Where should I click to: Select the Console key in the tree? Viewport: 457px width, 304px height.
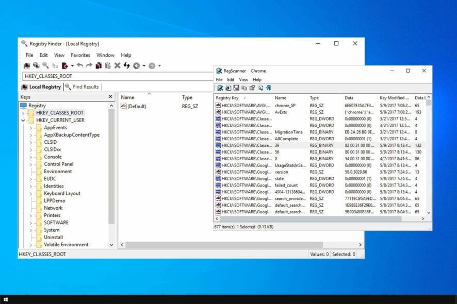(x=53, y=157)
